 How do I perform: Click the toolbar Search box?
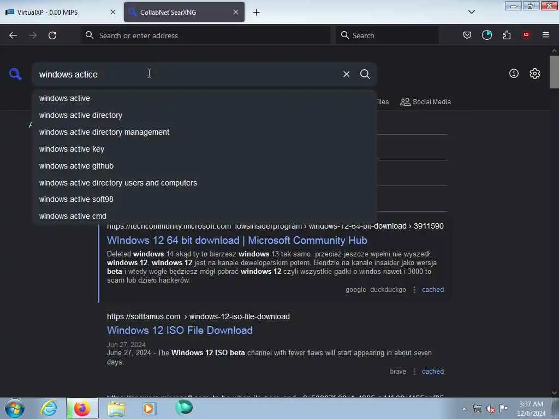(x=387, y=35)
